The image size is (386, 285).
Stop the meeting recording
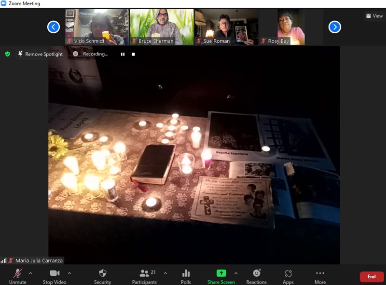[x=134, y=54]
